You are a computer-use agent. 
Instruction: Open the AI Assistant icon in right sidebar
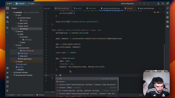click(167, 13)
